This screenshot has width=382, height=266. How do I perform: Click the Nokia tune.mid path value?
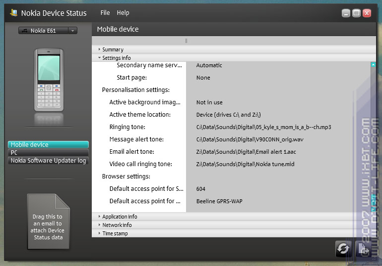point(246,164)
